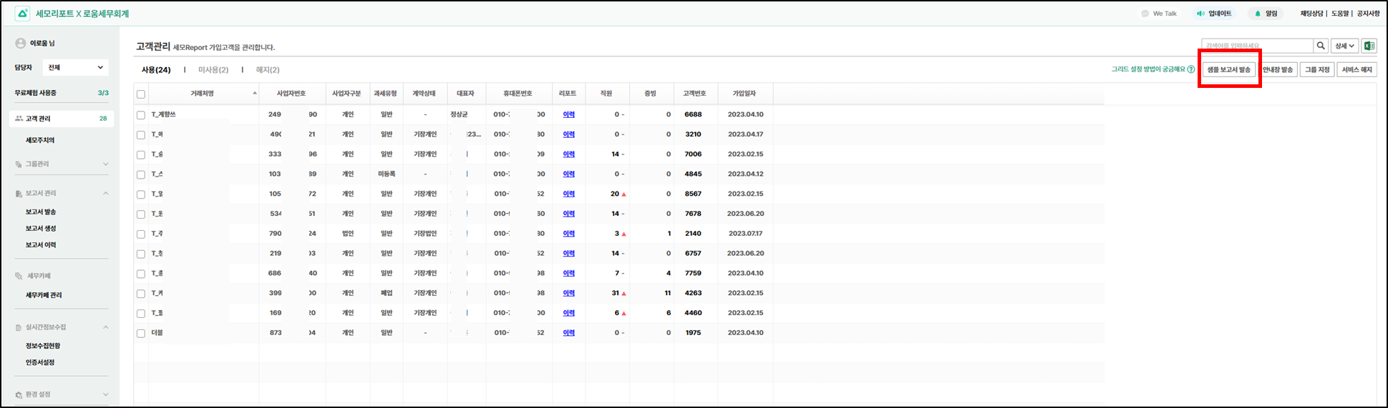Click the magnifier search icon

(x=1321, y=46)
